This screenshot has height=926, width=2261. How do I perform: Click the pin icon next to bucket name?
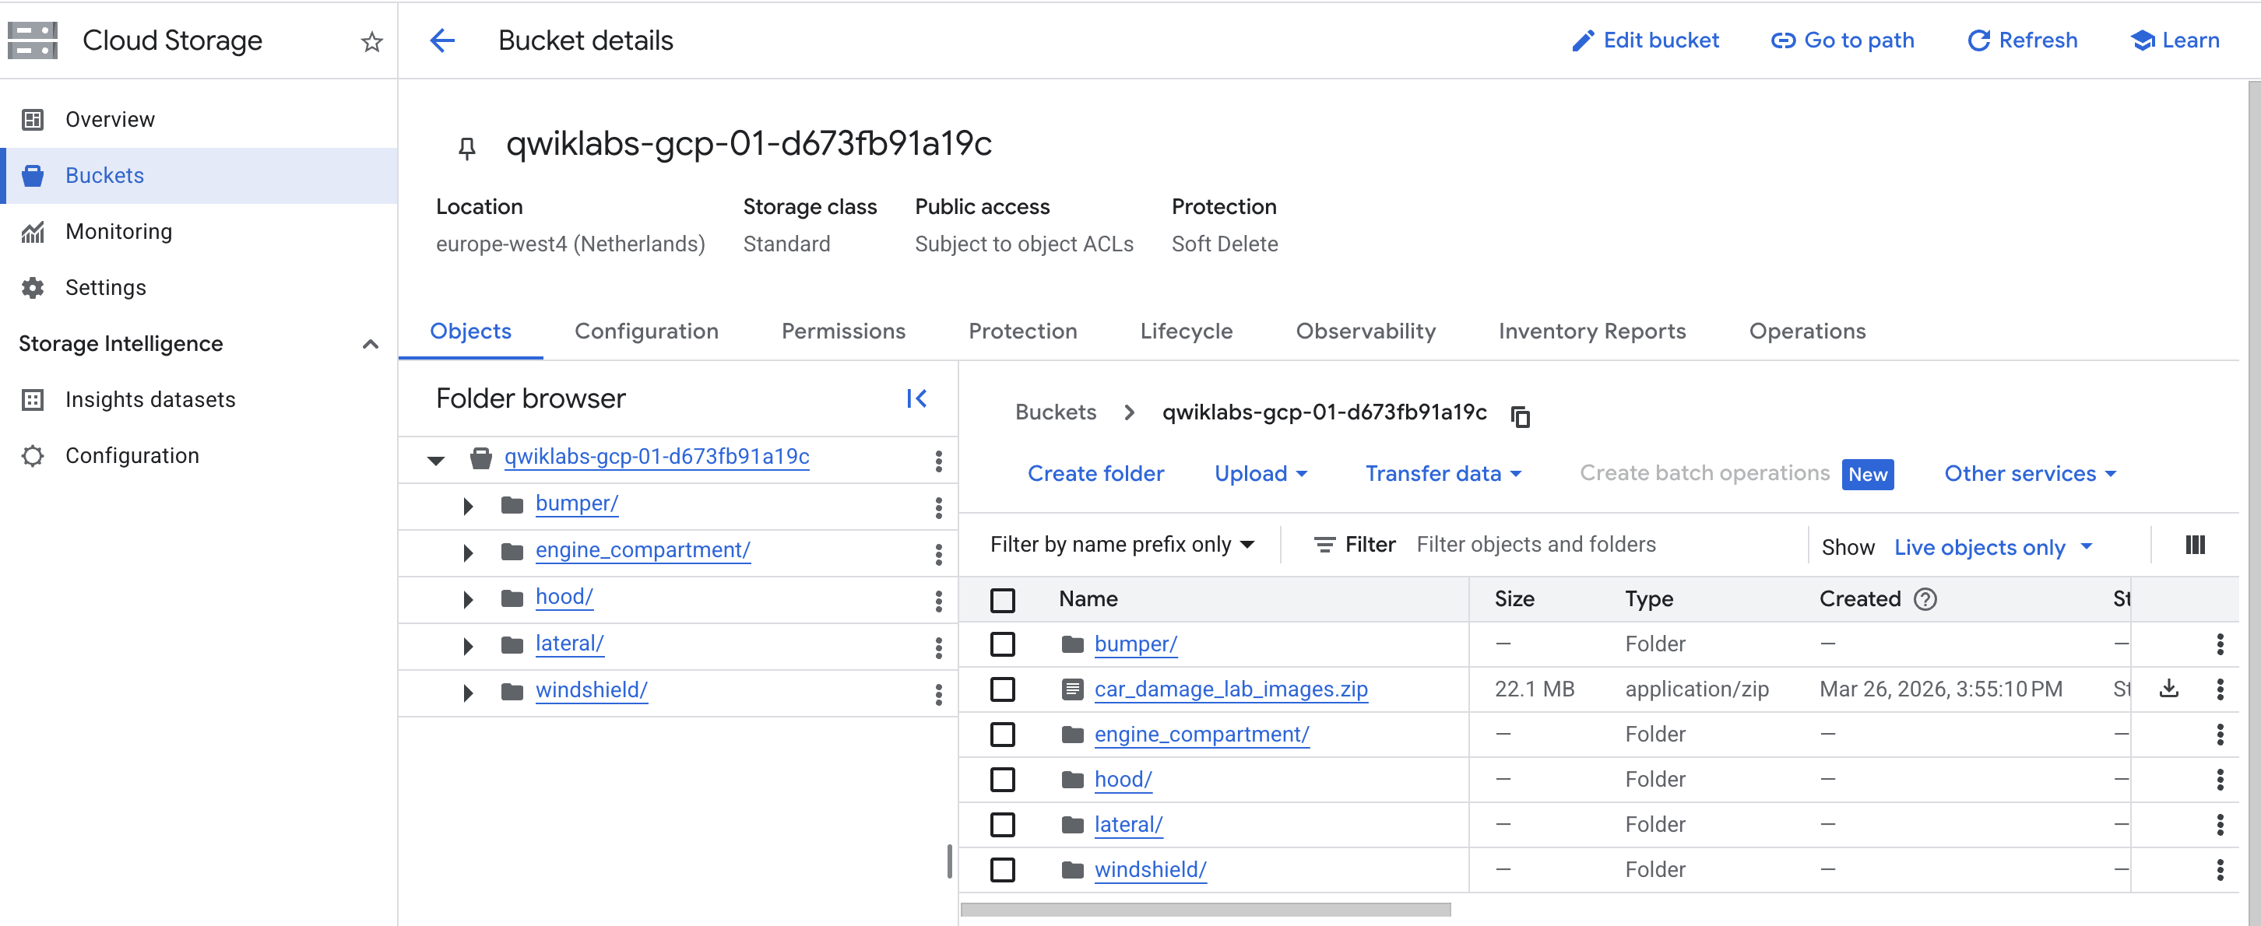coord(467,147)
